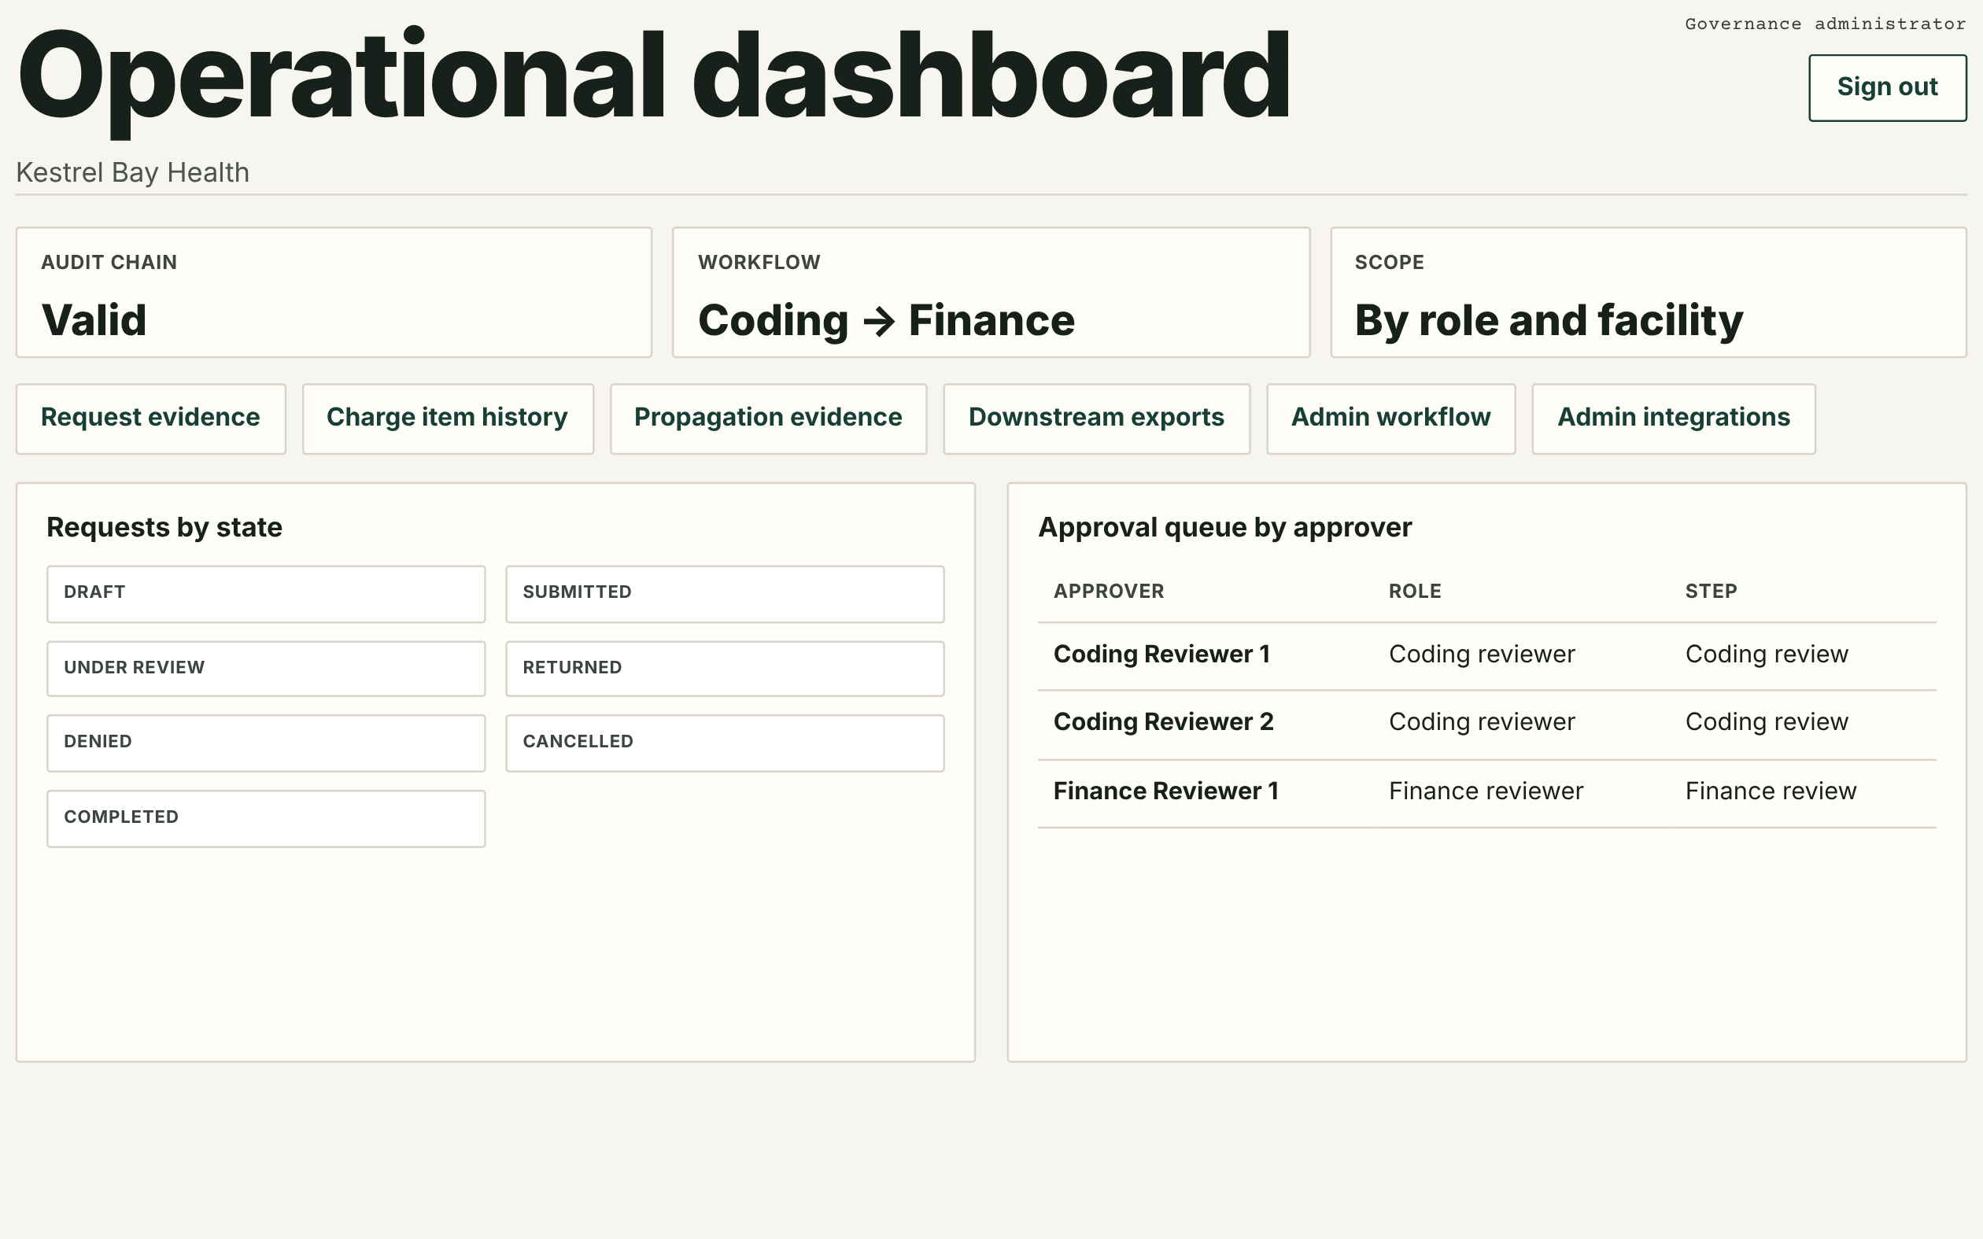
Task: Click the SUBMITTED state box
Action: [726, 593]
